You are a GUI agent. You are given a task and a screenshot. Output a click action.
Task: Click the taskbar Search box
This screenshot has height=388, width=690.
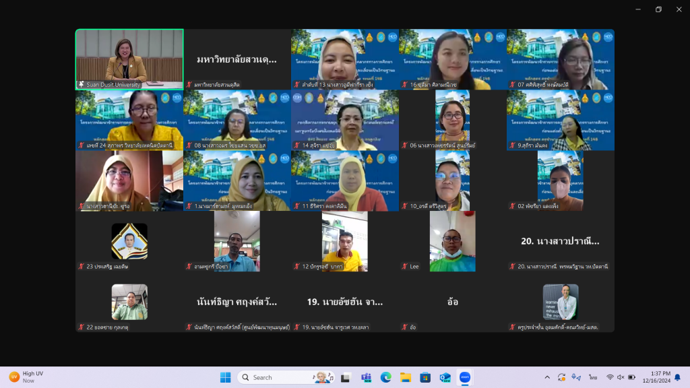click(276, 377)
